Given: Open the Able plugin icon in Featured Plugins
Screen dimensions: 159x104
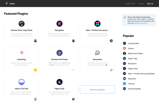Looking at the screenshot, I should [97, 24].
